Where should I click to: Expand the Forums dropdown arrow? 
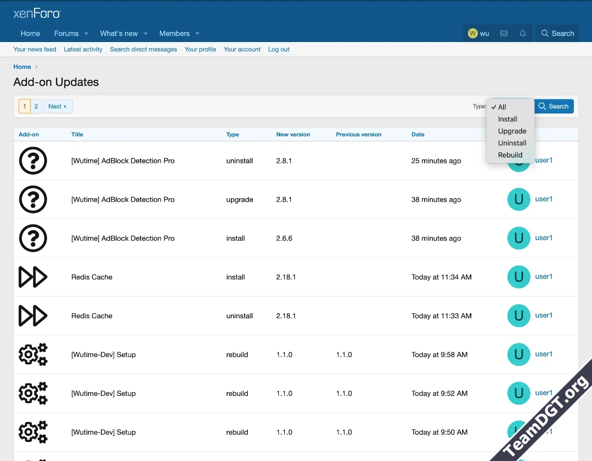[x=86, y=34]
